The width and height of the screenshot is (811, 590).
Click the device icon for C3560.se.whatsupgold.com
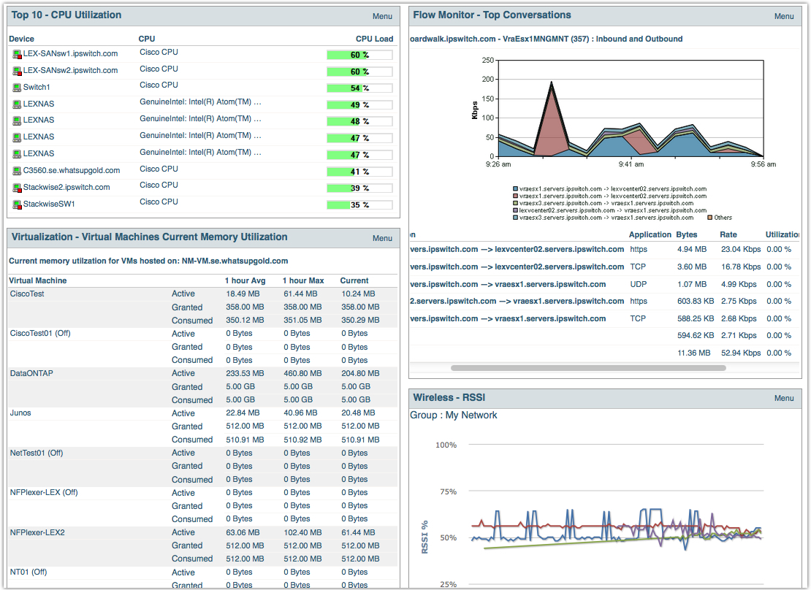coord(17,171)
